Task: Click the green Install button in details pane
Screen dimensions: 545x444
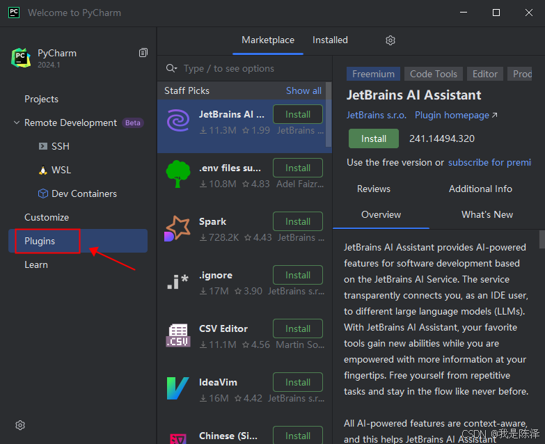Action: tap(374, 138)
